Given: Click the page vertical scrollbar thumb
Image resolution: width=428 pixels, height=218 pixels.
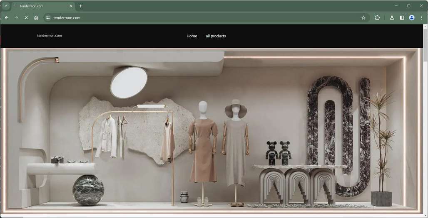Looking at the screenshot, I should 425,45.
